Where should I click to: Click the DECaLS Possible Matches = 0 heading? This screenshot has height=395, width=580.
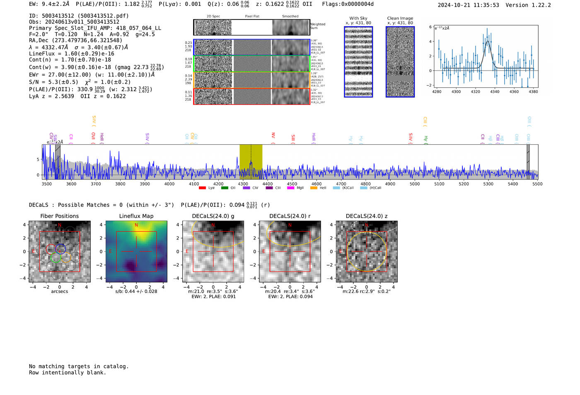101,205
